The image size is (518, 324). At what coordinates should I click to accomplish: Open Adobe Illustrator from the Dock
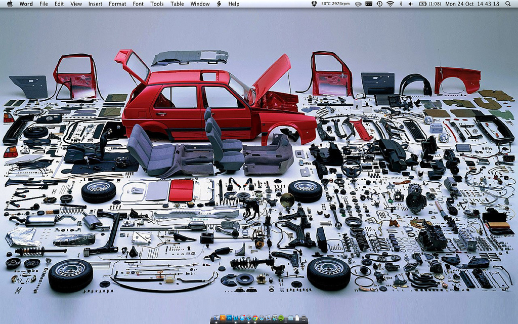click(223, 318)
